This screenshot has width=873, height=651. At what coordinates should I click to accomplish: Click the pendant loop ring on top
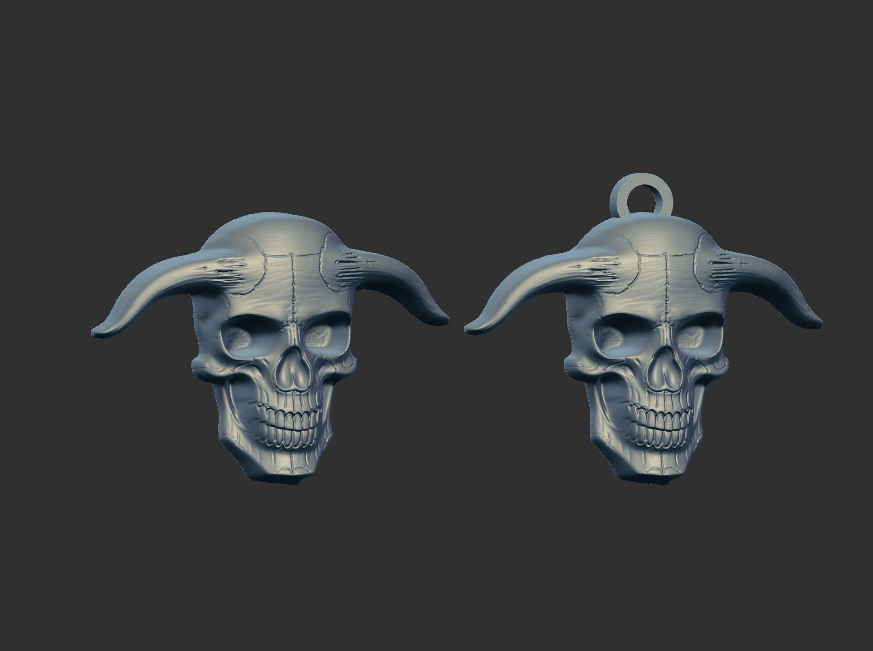[640, 195]
